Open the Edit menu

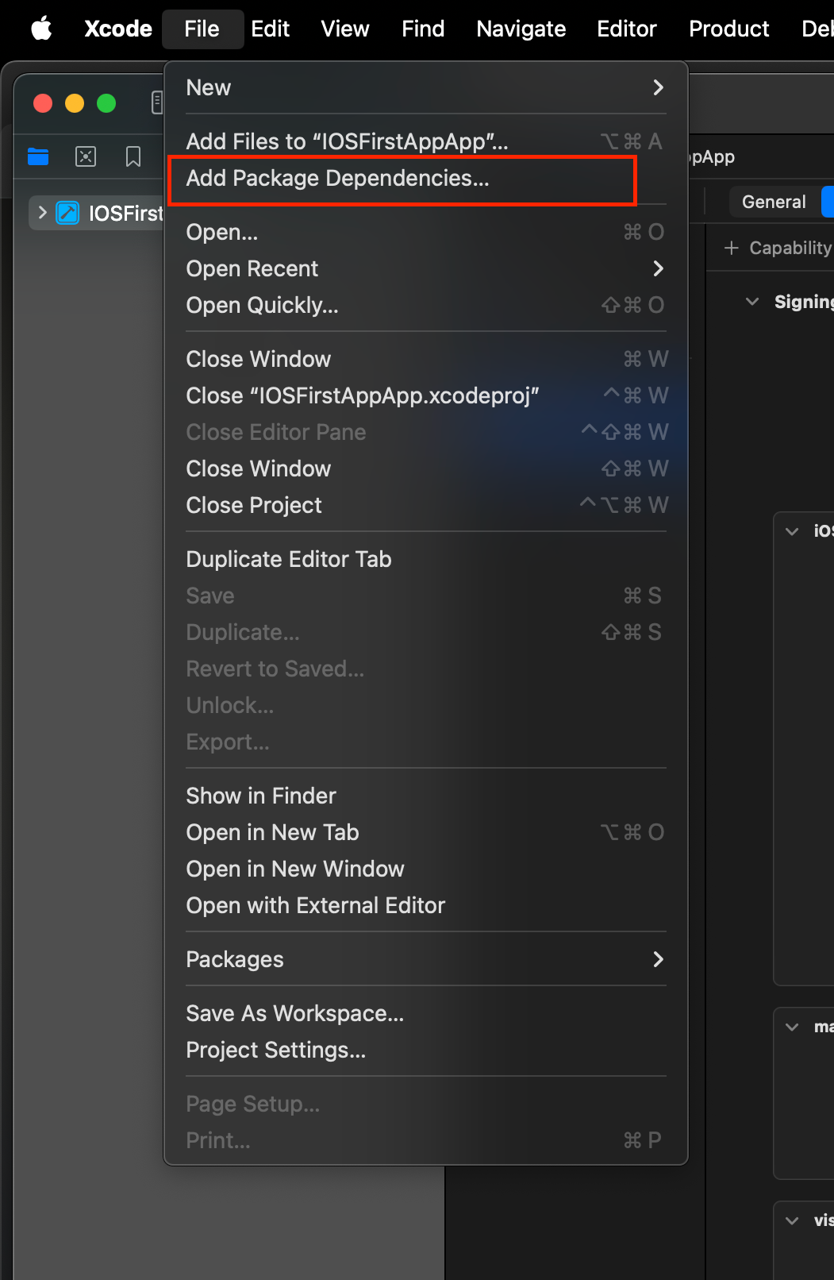(271, 29)
